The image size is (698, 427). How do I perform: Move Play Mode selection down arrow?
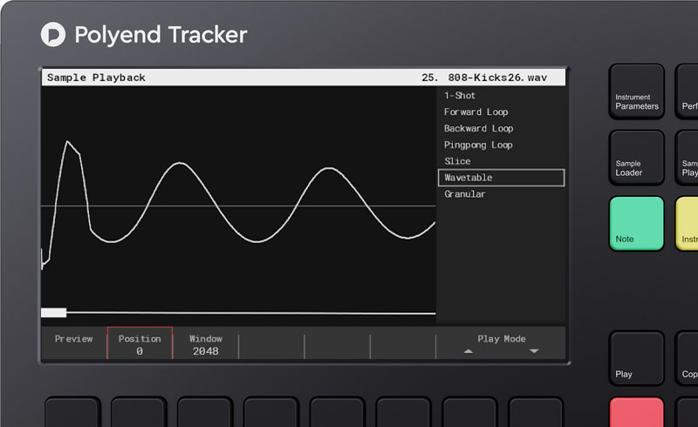[534, 351]
